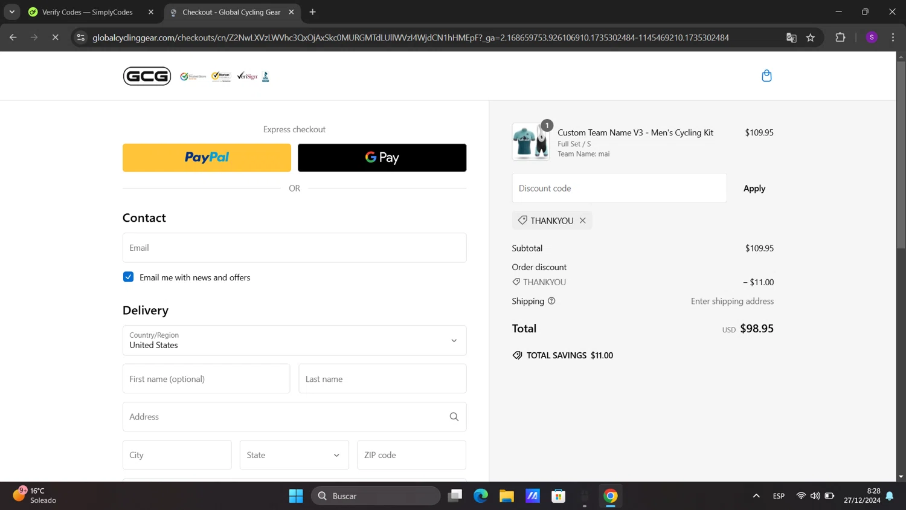Pay with Google Pay button
The height and width of the screenshot is (510, 906).
(382, 158)
